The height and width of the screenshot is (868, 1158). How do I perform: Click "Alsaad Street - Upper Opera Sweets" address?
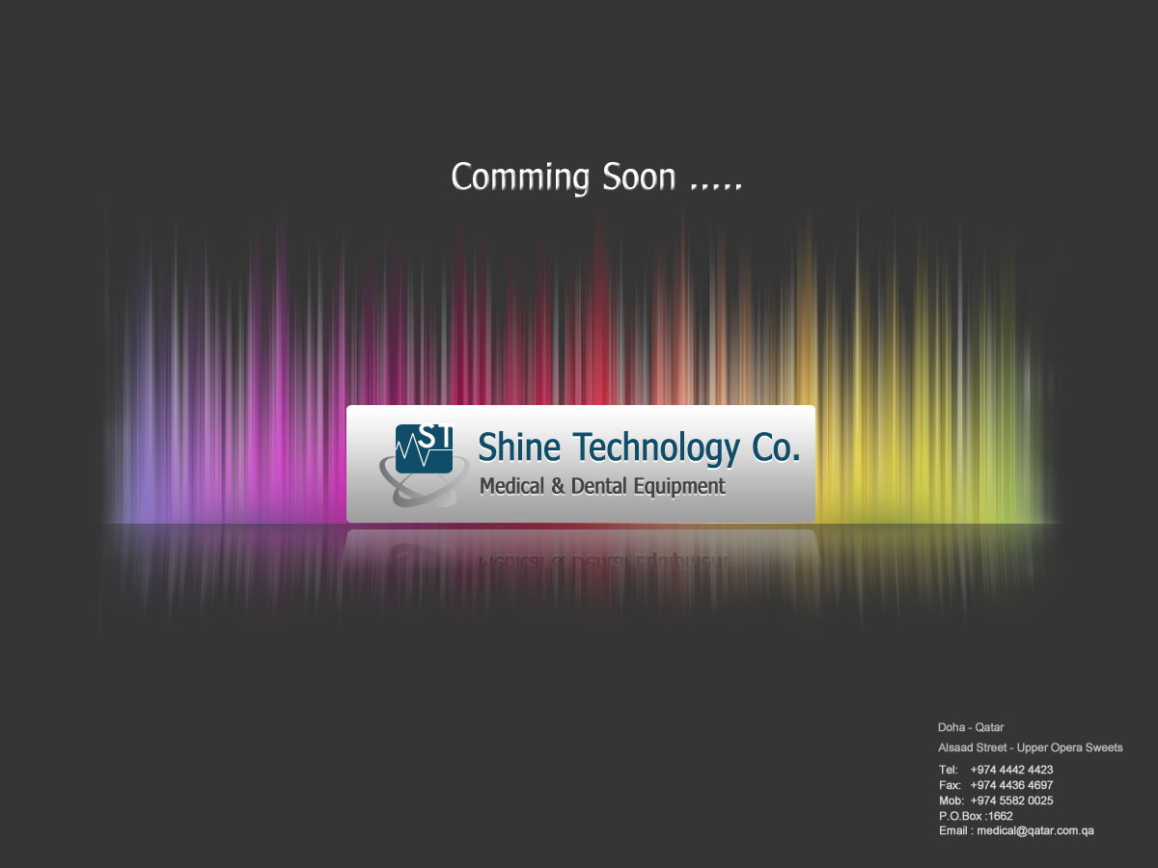coord(1031,747)
